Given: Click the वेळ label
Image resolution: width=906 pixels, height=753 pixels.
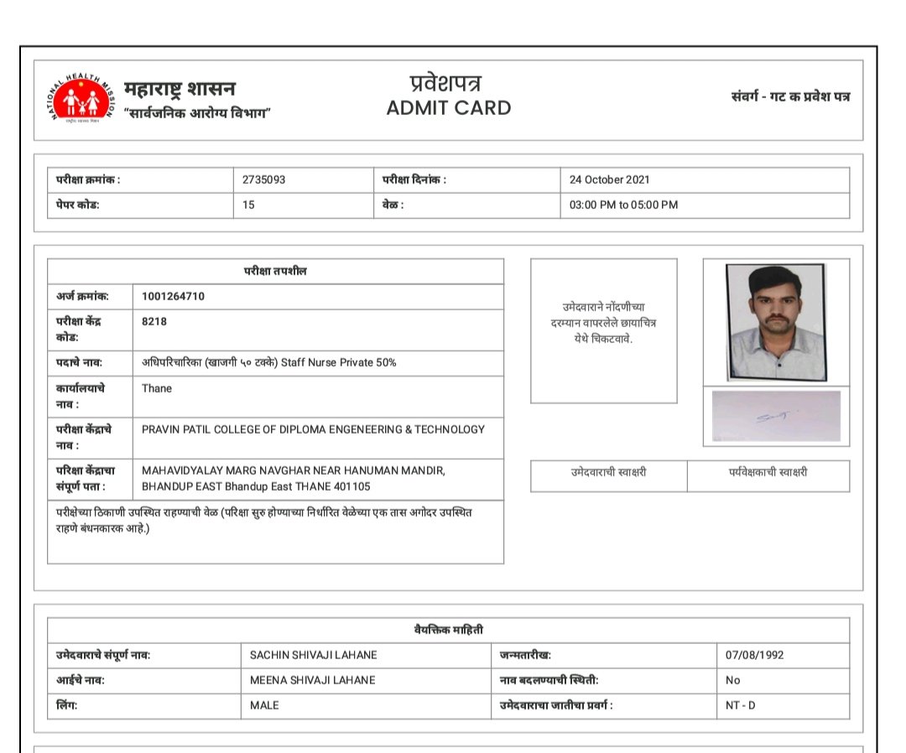Looking at the screenshot, I should 393,205.
